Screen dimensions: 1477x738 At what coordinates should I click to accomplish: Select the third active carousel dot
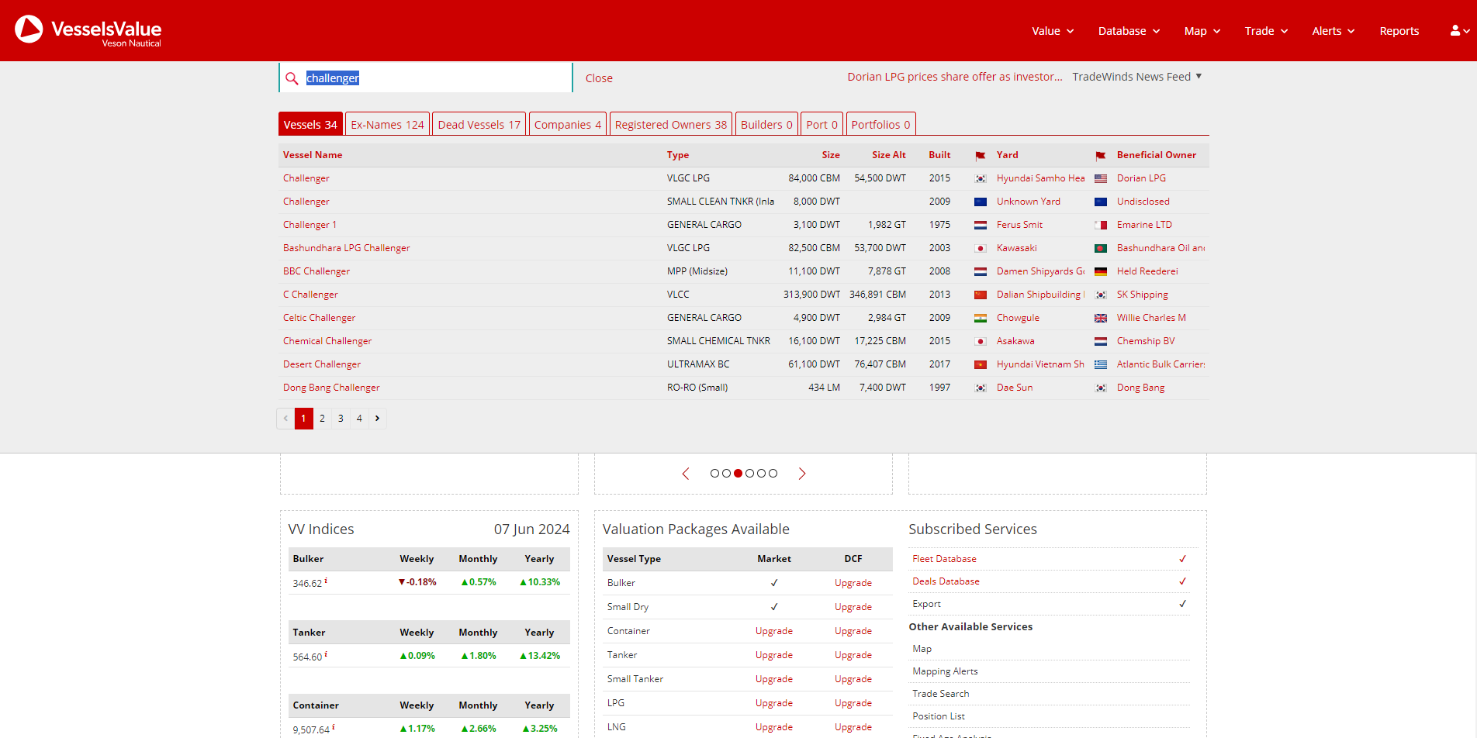pos(738,473)
